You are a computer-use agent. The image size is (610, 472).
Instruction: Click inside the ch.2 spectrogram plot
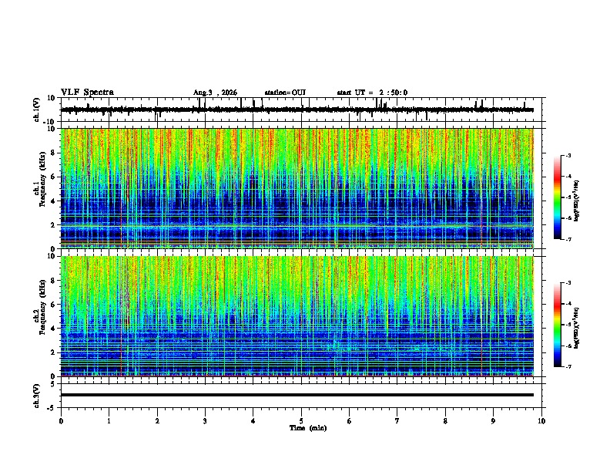coord(297,316)
